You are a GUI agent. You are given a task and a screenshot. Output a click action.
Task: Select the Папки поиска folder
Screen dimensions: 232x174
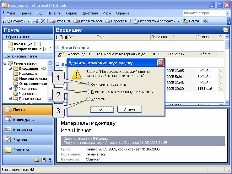pyautogui.click(x=27, y=99)
